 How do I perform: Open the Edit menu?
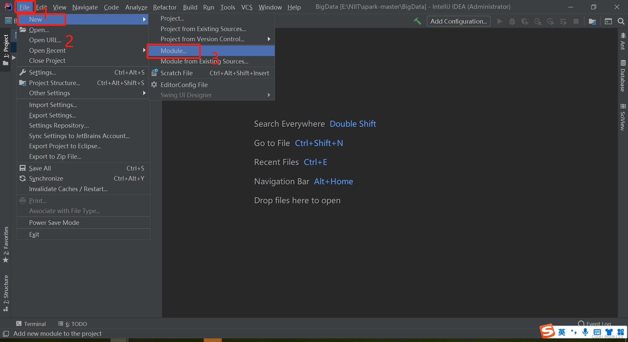point(41,7)
